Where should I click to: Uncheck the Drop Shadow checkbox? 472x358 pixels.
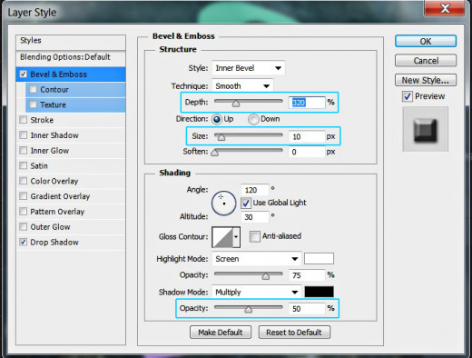tap(24, 242)
